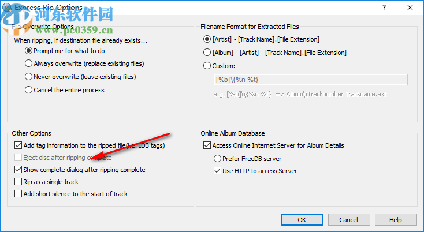Toggle 'Access Online Internet Server for Album Details'
424x232 pixels.
pos(208,145)
